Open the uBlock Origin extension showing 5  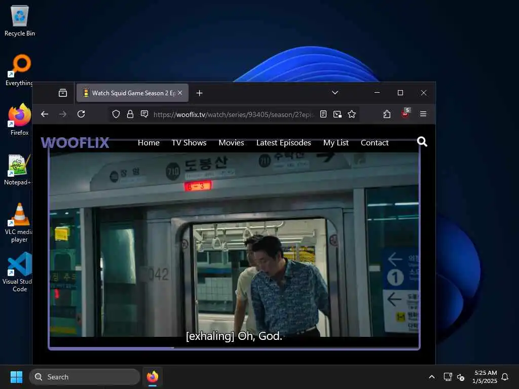(x=405, y=113)
